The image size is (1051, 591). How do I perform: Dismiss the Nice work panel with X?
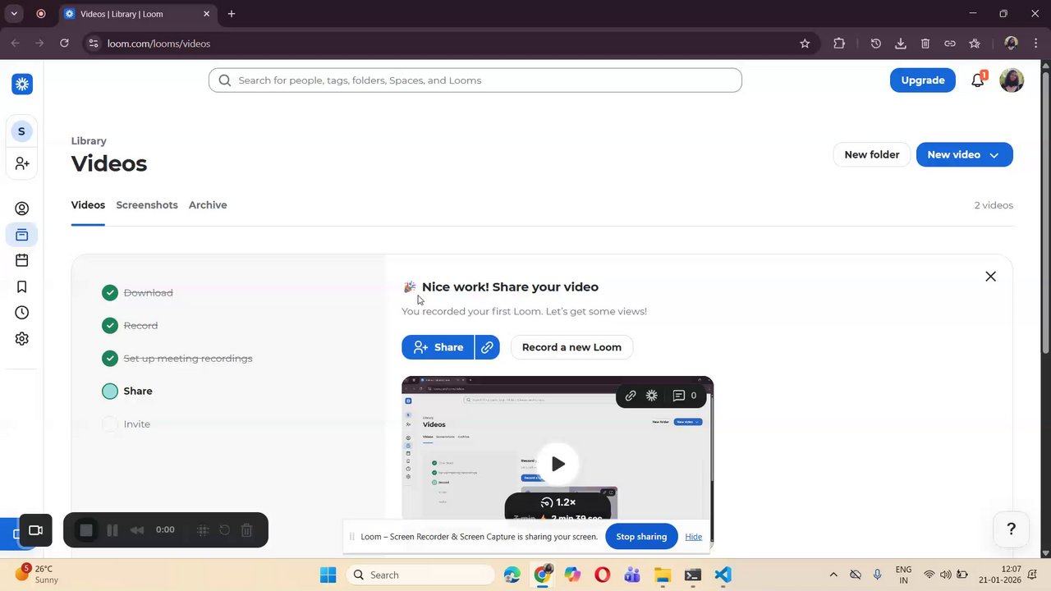click(990, 277)
